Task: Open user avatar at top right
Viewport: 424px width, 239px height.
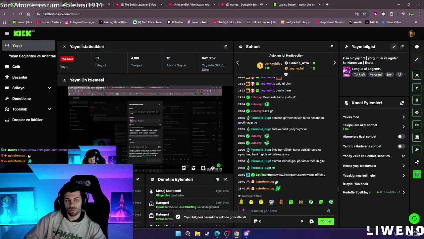Action: 412,33
